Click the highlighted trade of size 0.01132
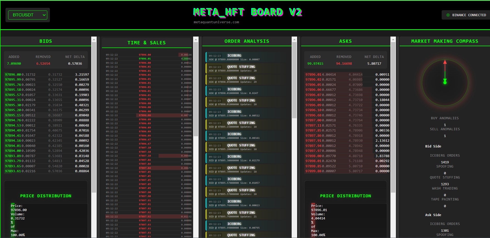 pos(148,217)
